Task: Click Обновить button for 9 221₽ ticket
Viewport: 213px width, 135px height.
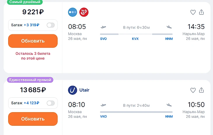Action: (33, 41)
